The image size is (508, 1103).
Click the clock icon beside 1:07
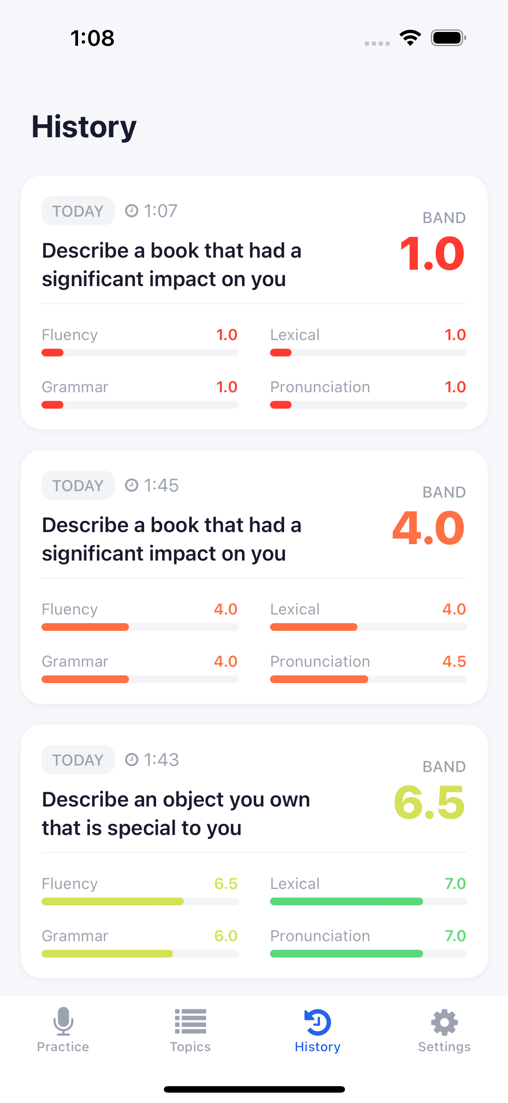(132, 210)
